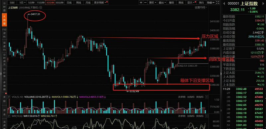Click the 最高指数 3391.45 row

tap(244, 41)
